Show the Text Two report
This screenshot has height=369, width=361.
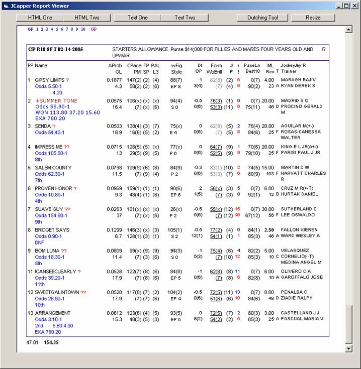click(185, 18)
